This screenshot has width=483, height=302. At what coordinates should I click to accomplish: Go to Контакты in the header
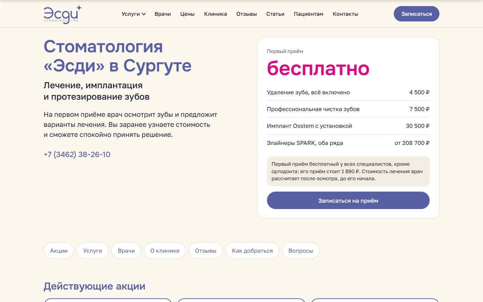point(345,14)
